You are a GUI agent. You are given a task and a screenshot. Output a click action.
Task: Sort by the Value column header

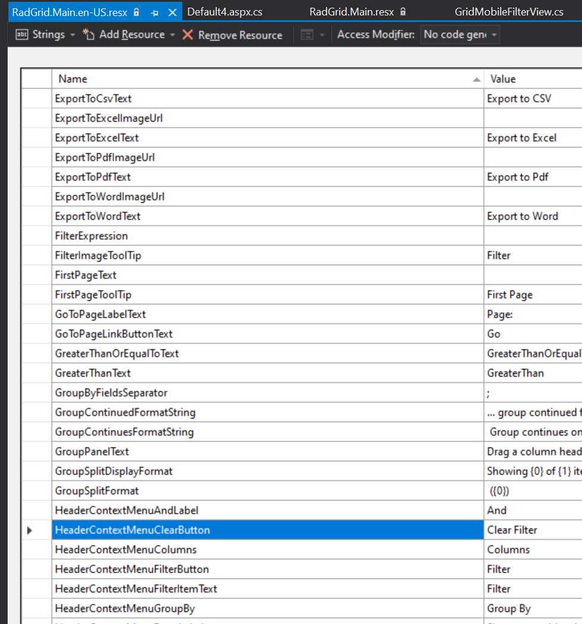[x=533, y=79]
